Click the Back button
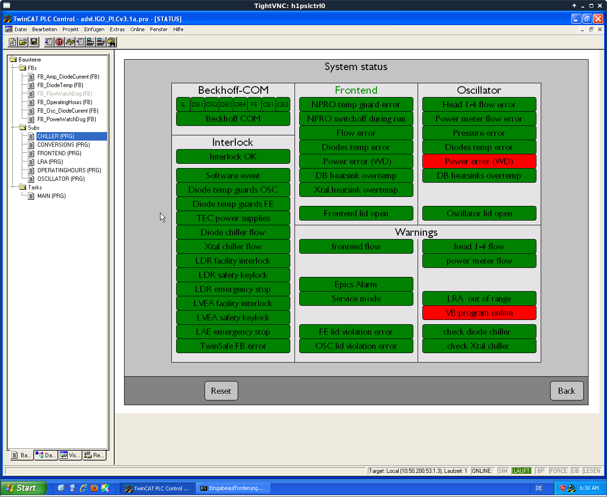This screenshot has height=497, width=607. click(566, 391)
